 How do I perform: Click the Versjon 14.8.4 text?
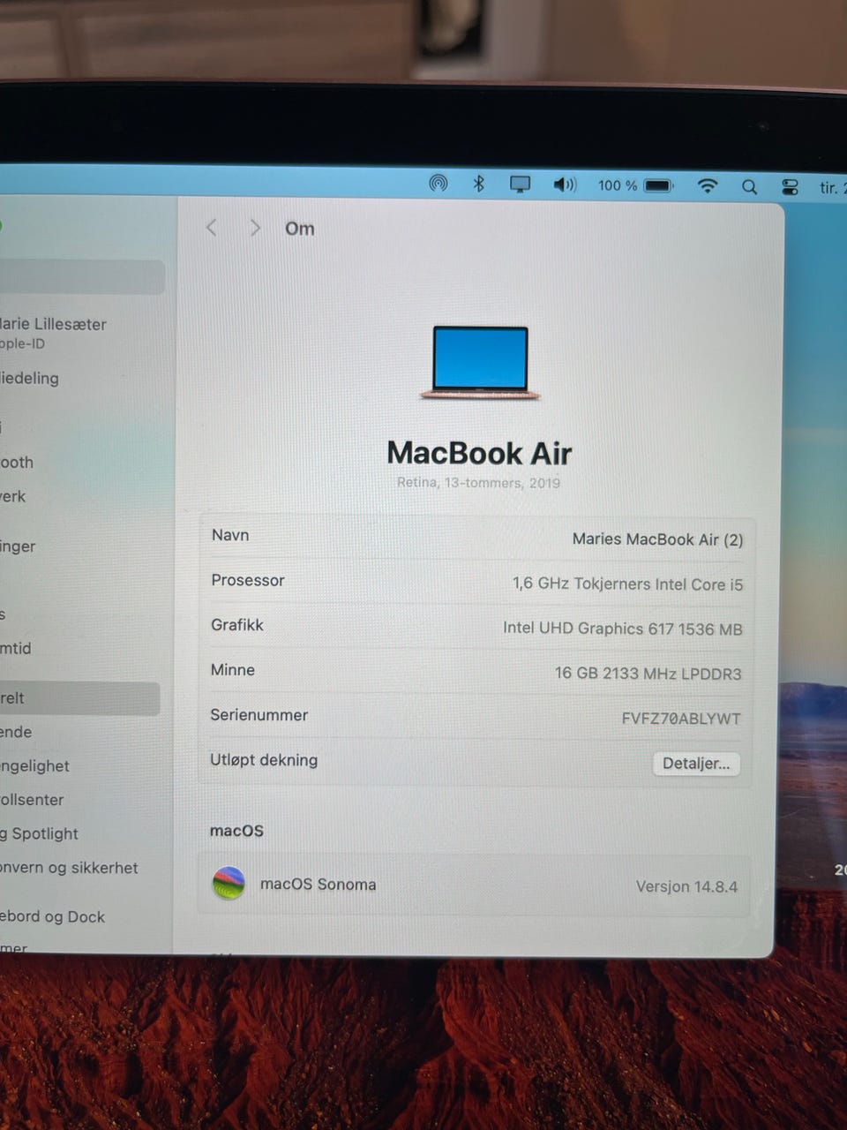coord(686,886)
